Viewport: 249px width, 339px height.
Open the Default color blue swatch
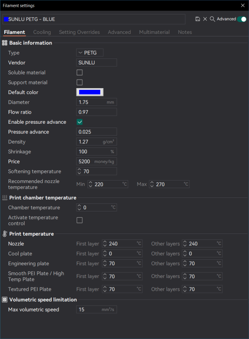90,92
